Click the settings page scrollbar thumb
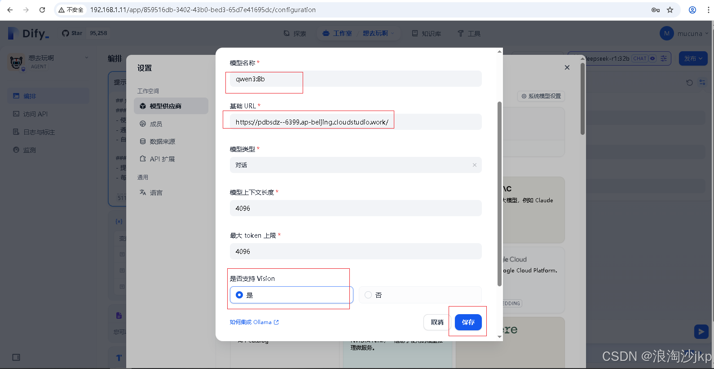Image resolution: width=714 pixels, height=369 pixels. point(582,99)
